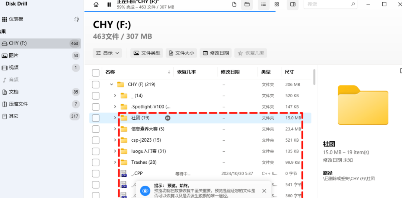Viewport: 402px width, 198px height.
Task: Sort by 修改日期 column header
Action: 230,72
